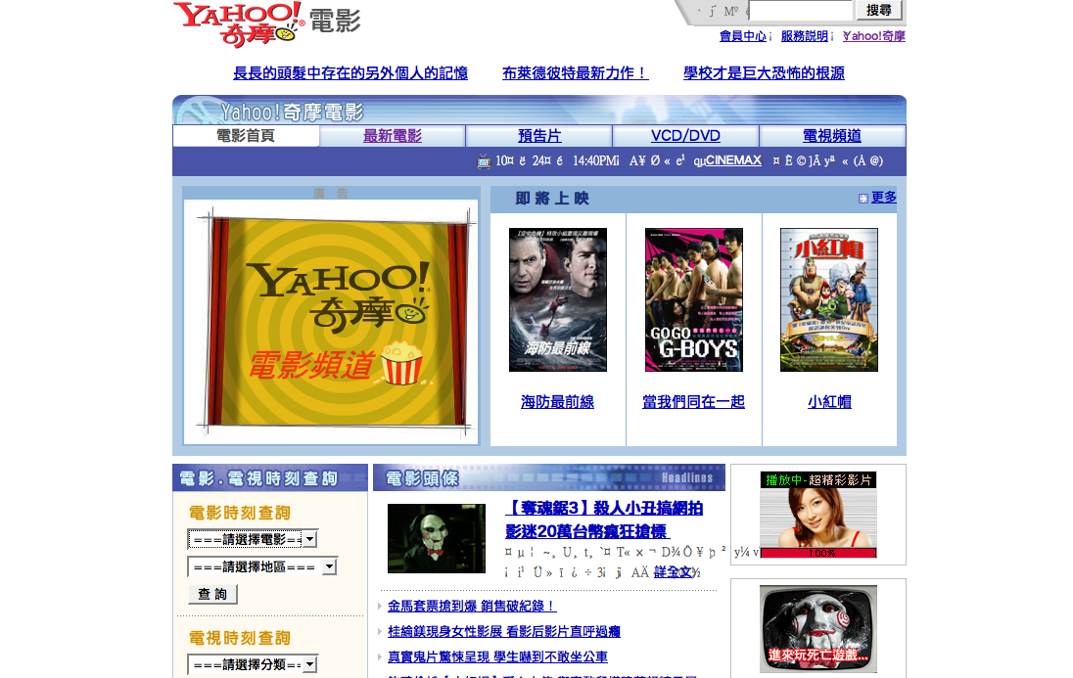Image resolution: width=1073 pixels, height=678 pixels.
Task: Open headline 長長的頭髮中存在的另外個人的記憶
Action: (x=350, y=73)
